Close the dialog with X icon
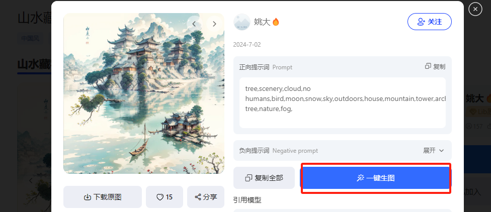Image resolution: width=491 pixels, height=212 pixels. 475,10
